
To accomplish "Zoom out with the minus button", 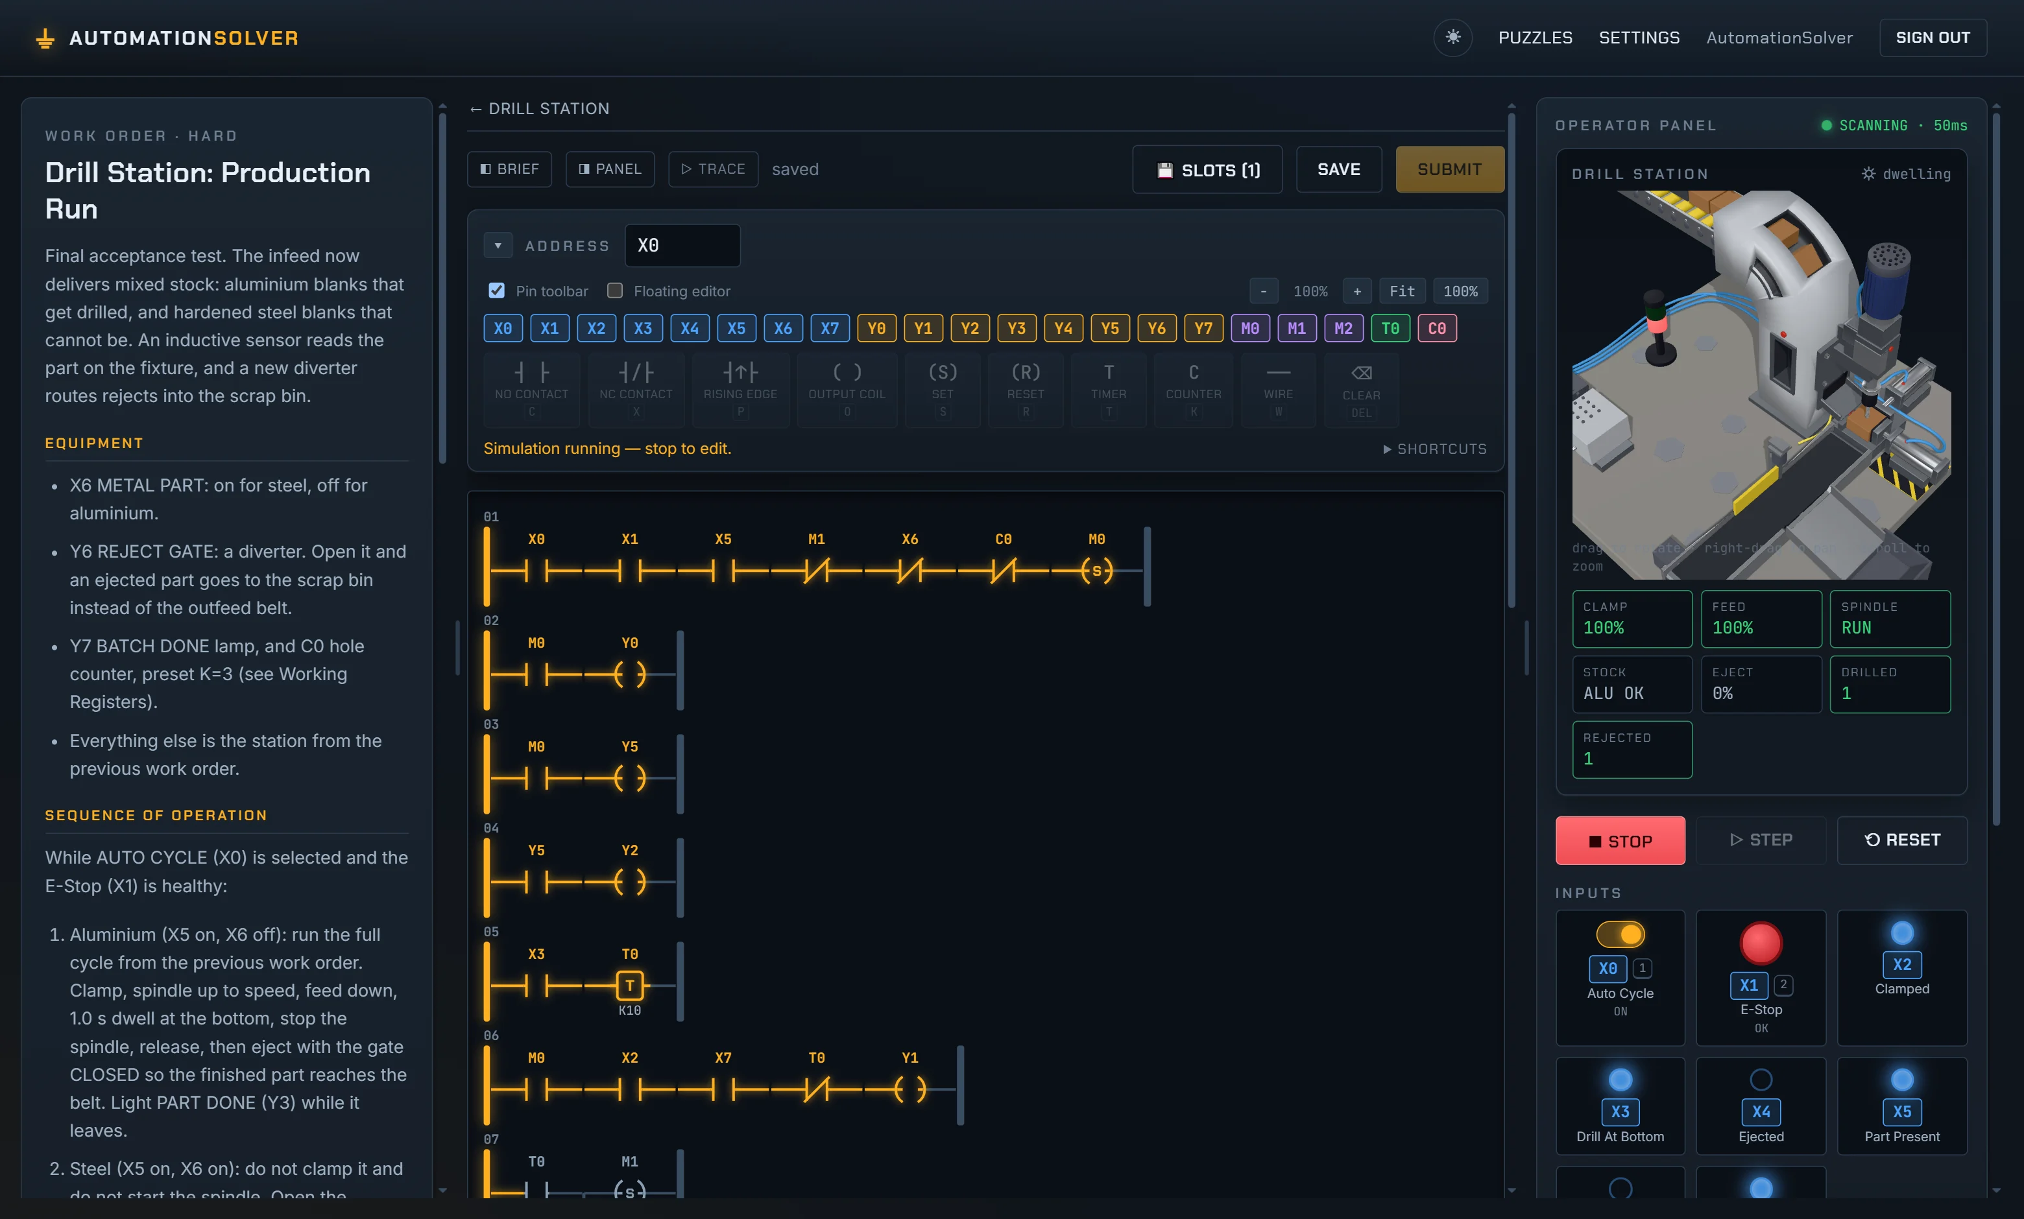I will (x=1262, y=290).
